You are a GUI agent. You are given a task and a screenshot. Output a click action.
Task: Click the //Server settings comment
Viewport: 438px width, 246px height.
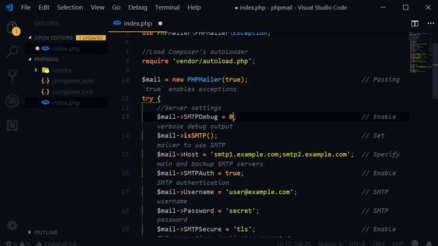coord(189,108)
